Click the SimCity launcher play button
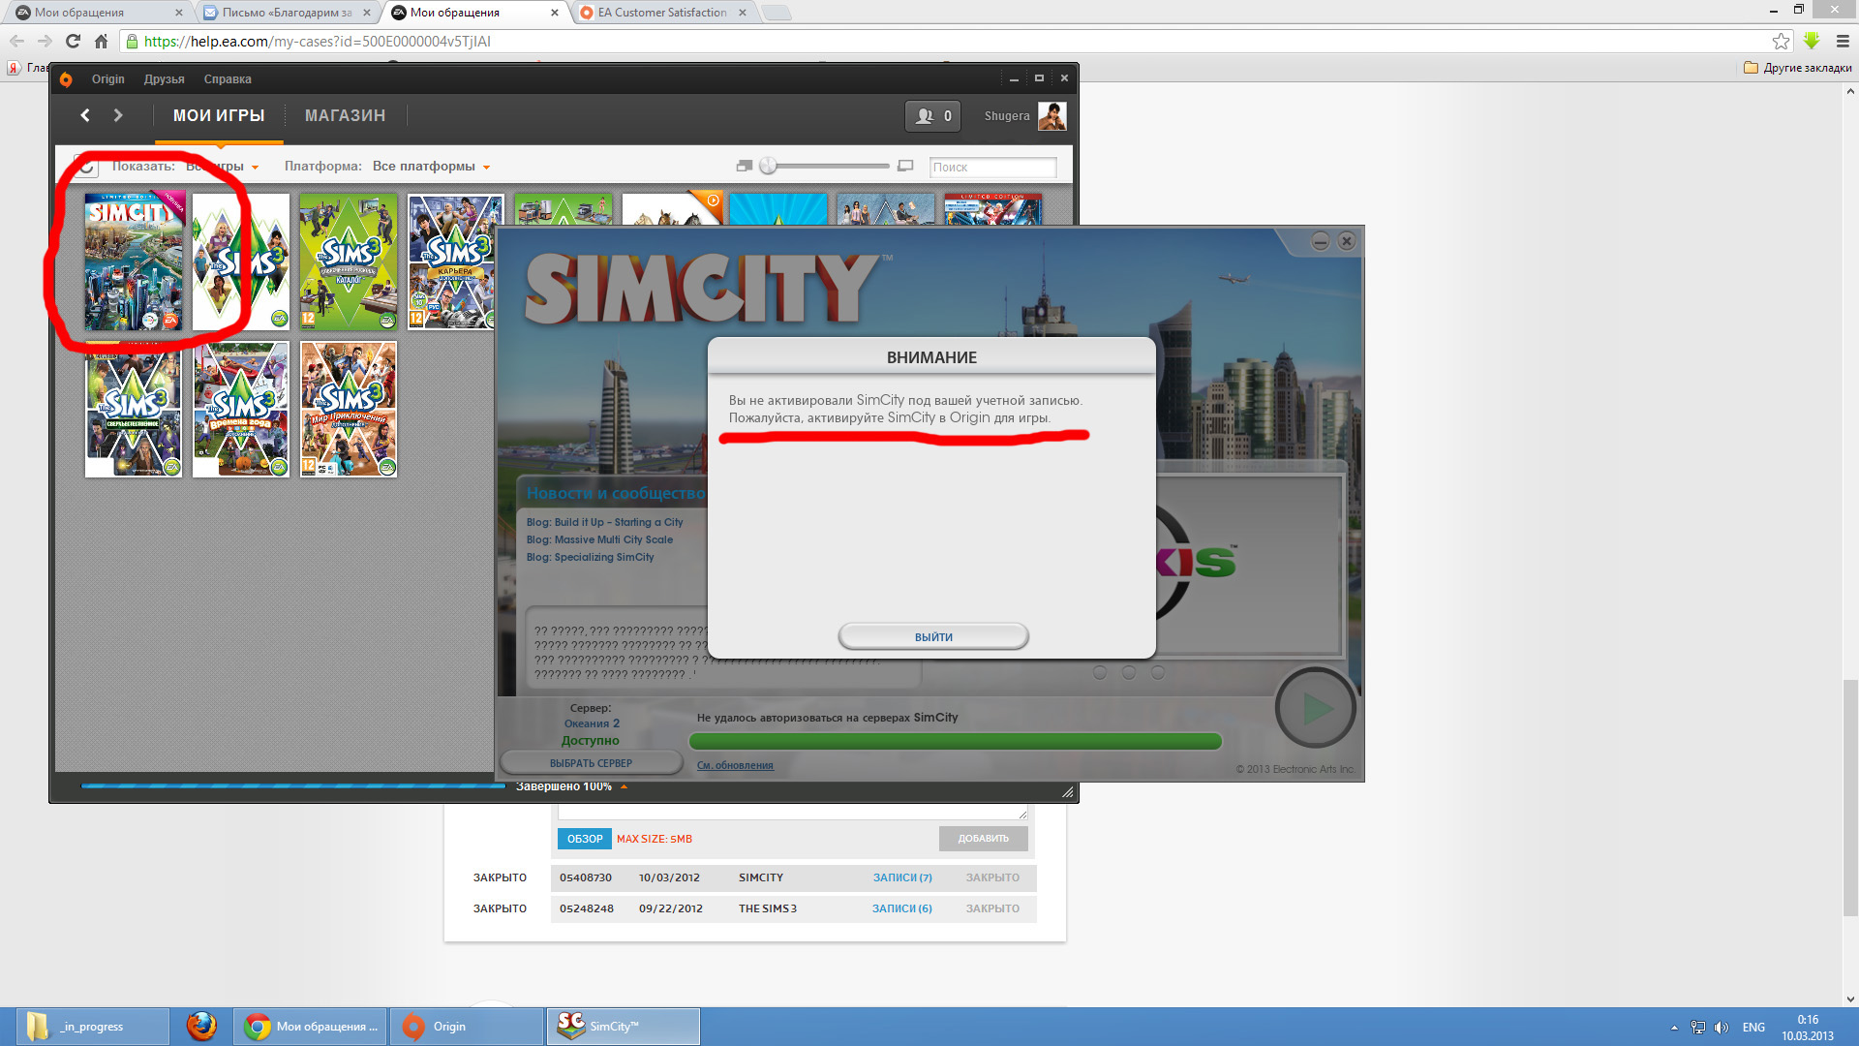 [x=1315, y=708]
